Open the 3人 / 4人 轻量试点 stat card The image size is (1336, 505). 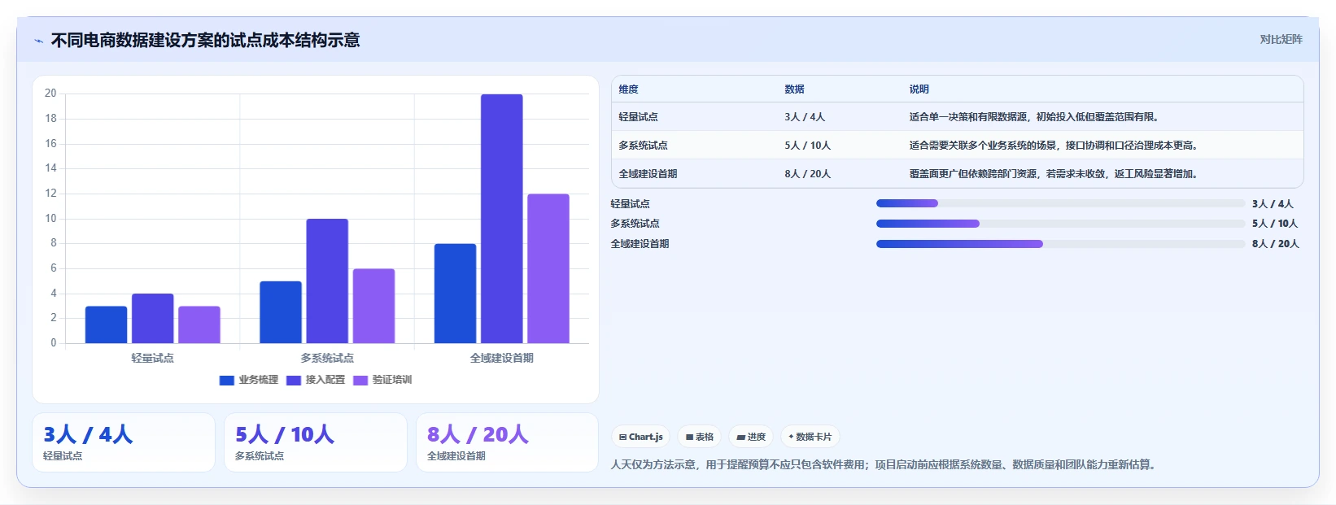(x=124, y=442)
